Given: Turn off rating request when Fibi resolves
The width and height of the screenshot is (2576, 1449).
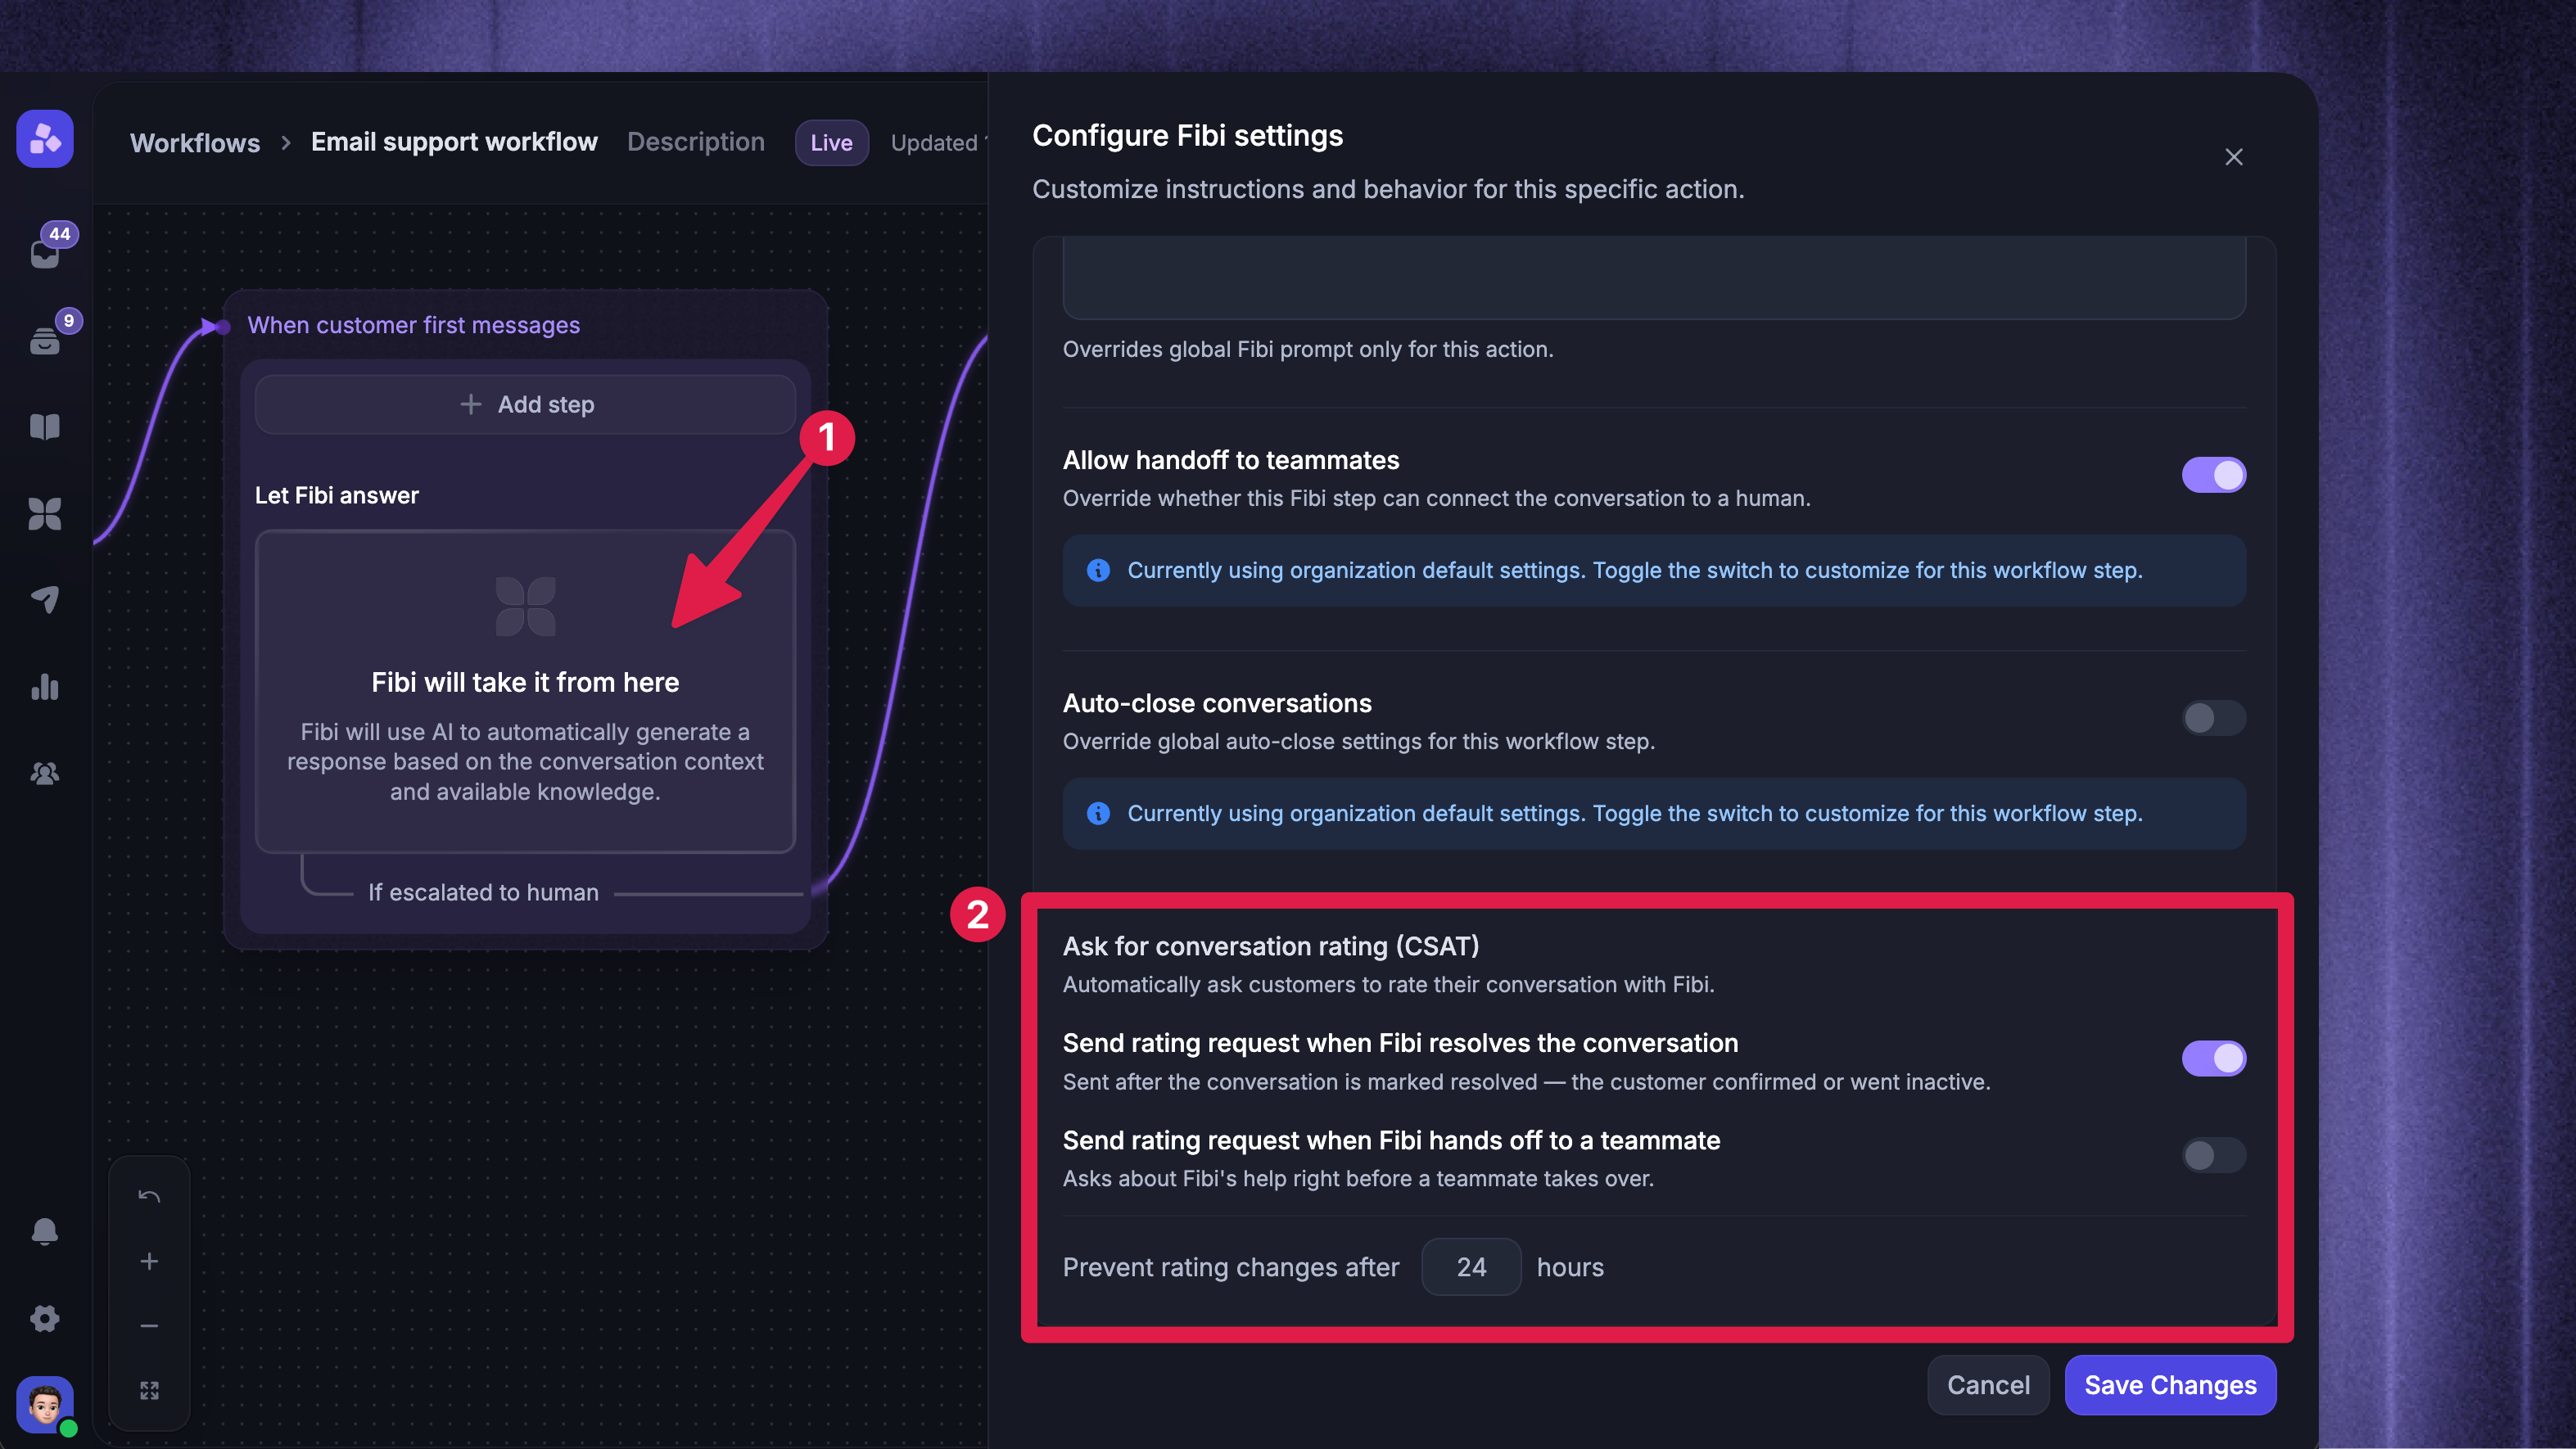Looking at the screenshot, I should (x=2214, y=1058).
